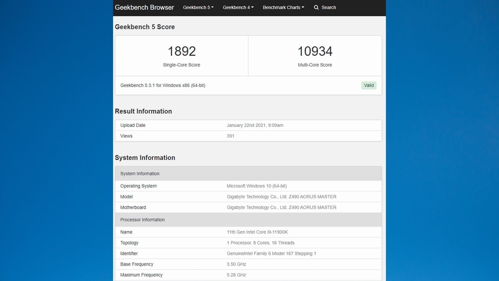Click the Valid status badge
This screenshot has height=281, width=499.
pyautogui.click(x=369, y=85)
